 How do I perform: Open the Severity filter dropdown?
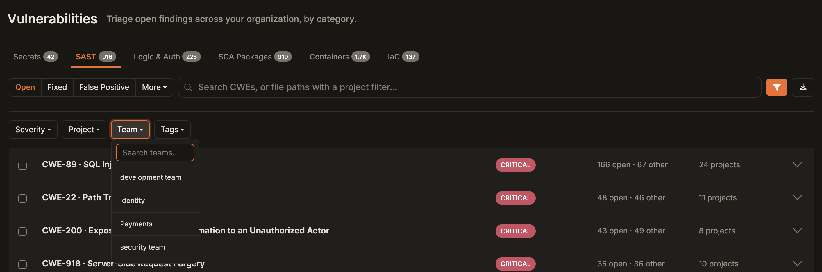click(33, 130)
